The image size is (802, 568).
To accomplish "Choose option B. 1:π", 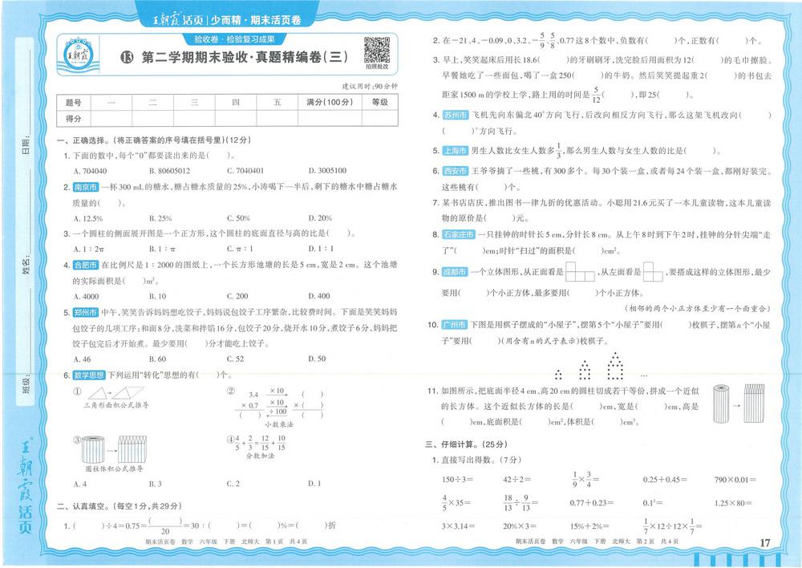I will click(x=162, y=250).
